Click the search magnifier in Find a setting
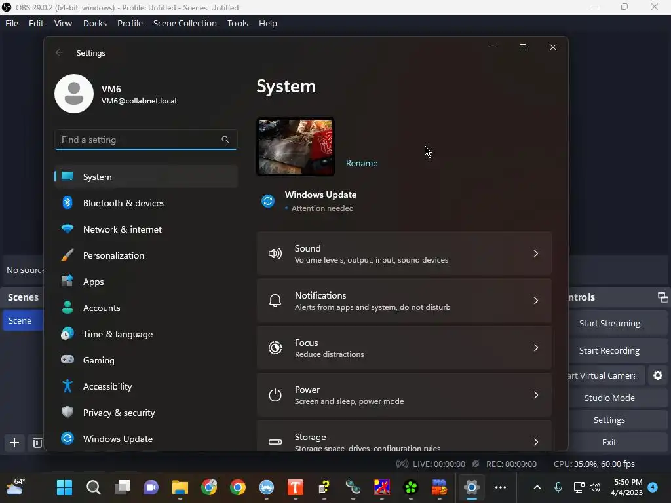 coord(225,140)
